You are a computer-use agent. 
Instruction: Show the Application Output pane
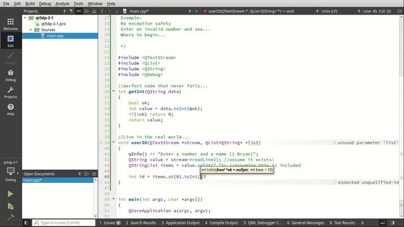pyautogui.click(x=181, y=223)
